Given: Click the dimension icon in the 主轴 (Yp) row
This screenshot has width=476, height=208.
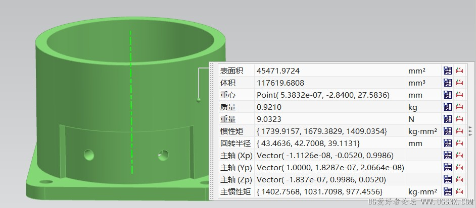Looking at the screenshot, I should (460, 167).
